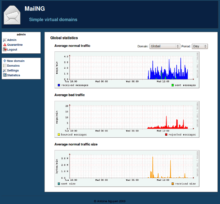
Task: Click the Admin tools icon
Action: click(5, 40)
